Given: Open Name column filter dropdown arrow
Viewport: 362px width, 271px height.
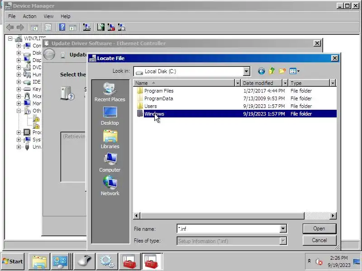Looking at the screenshot, I should (237, 83).
